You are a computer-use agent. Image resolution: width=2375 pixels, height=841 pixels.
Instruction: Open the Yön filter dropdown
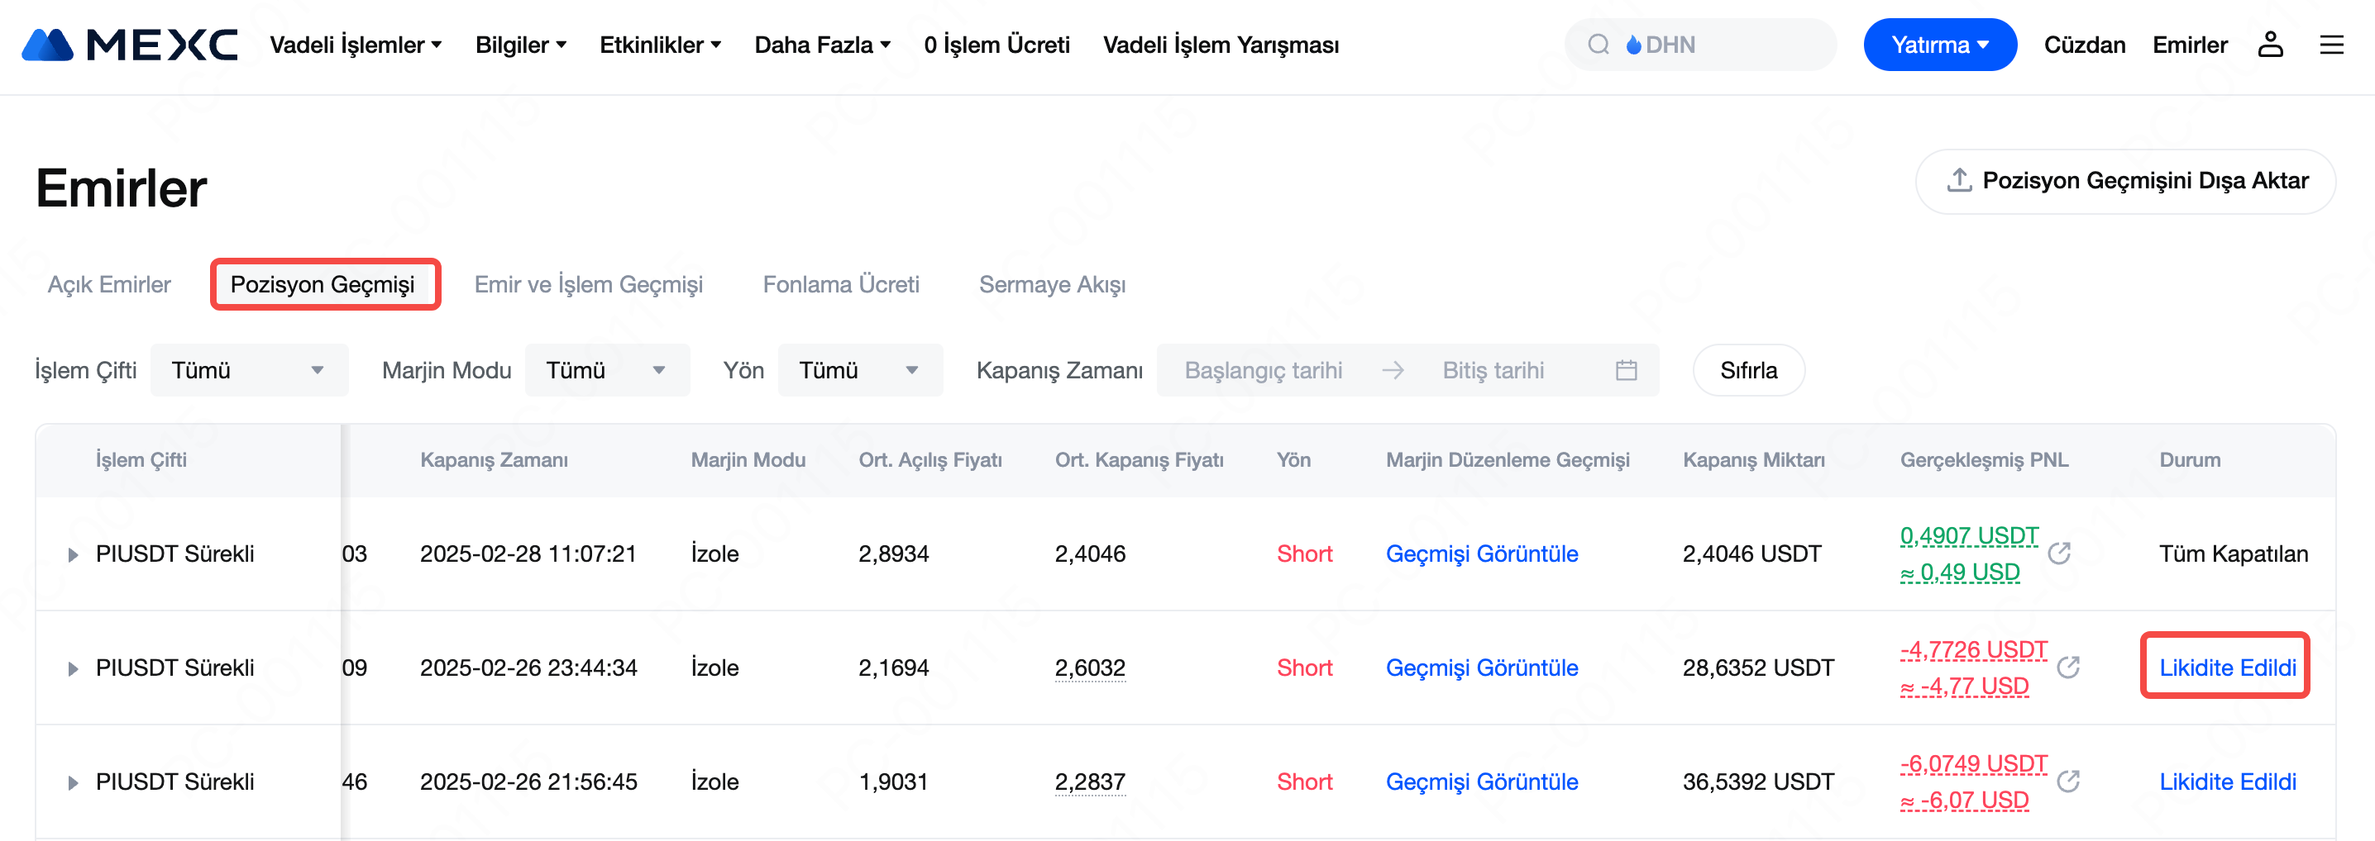click(859, 370)
